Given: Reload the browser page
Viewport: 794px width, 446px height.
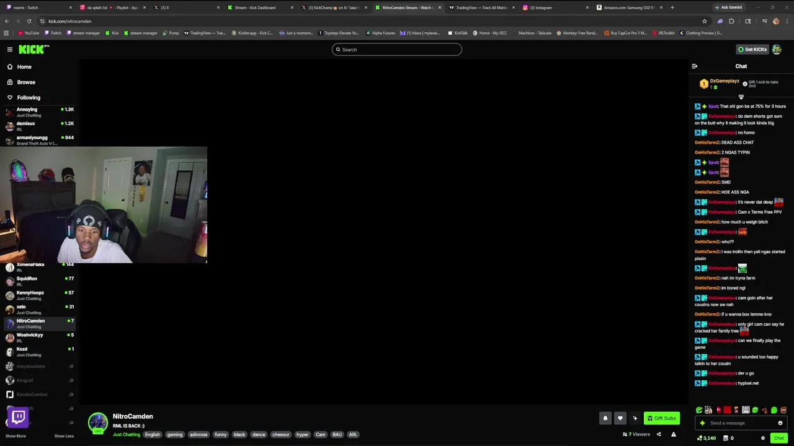Looking at the screenshot, I should tap(29, 21).
